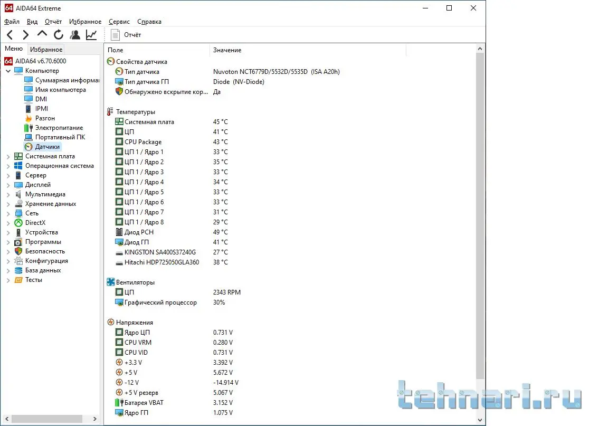Viewport: 608px width, 426px height.
Task: Click the Мультимедиа speaker icon
Action: pyautogui.click(x=18, y=194)
